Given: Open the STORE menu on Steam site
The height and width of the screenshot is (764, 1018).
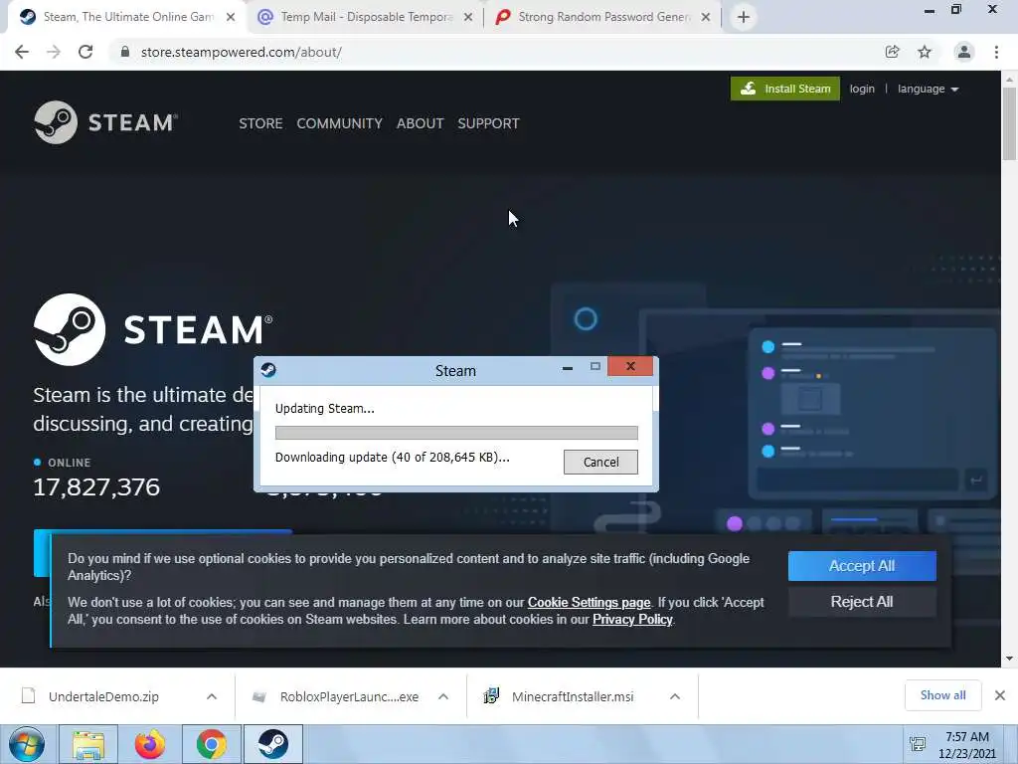Looking at the screenshot, I should pos(260,123).
